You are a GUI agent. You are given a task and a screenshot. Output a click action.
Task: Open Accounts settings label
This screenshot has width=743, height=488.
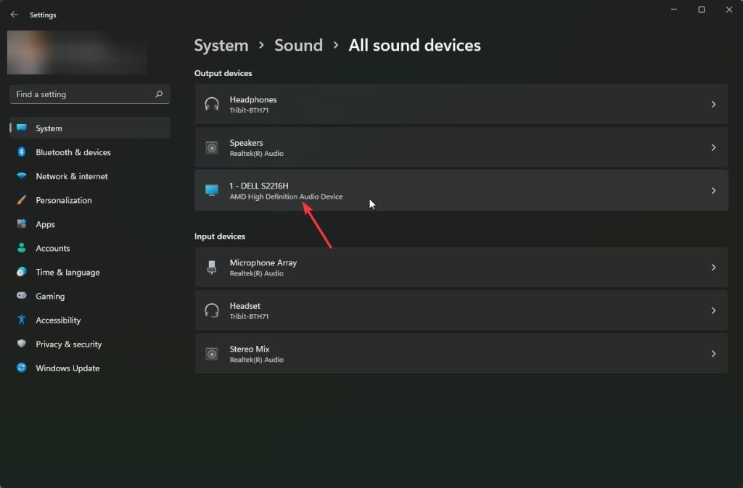[x=52, y=248]
